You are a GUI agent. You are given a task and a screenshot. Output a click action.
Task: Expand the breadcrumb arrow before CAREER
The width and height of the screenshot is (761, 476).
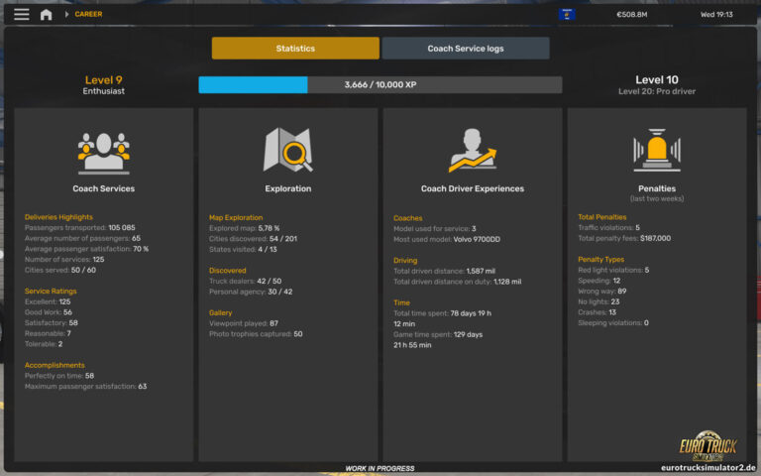66,14
